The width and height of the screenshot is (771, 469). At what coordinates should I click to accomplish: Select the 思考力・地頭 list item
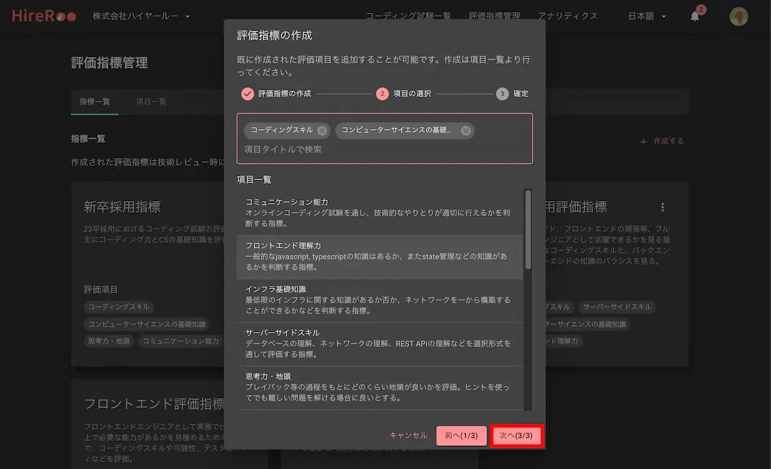(380, 387)
